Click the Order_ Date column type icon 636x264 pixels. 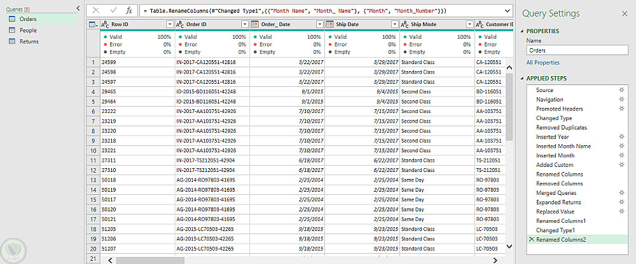click(x=255, y=24)
